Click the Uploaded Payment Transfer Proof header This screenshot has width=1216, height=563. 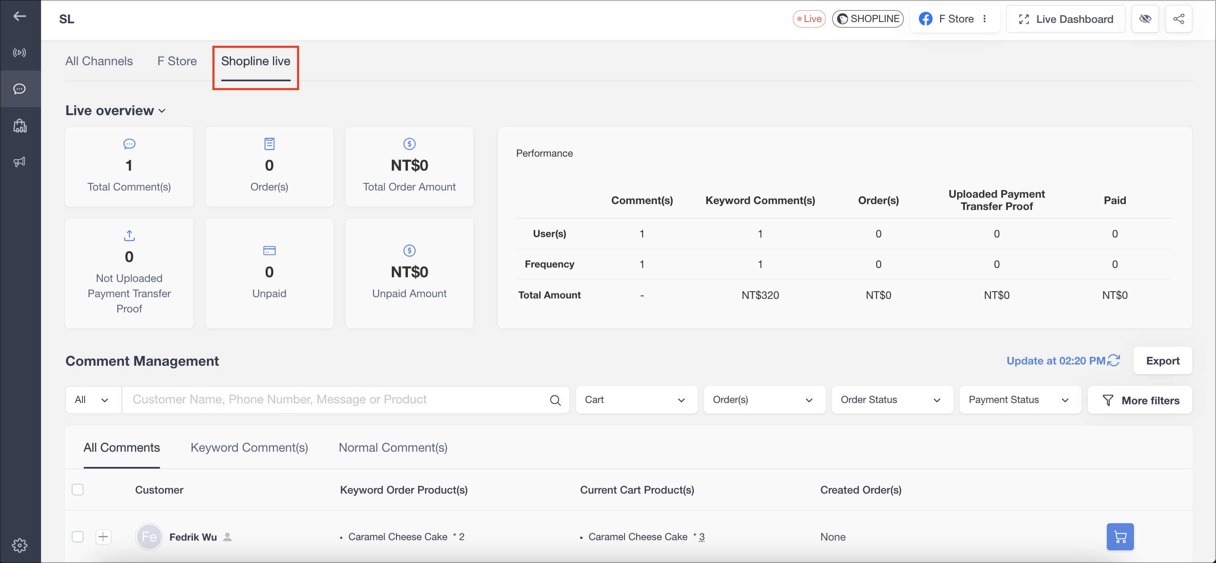tap(996, 200)
